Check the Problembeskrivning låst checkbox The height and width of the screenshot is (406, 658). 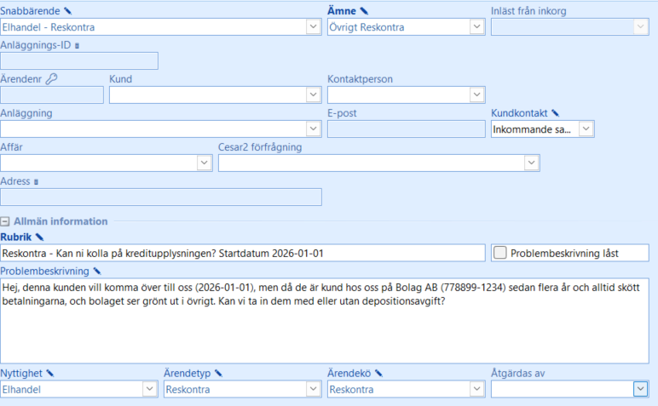tap(500, 253)
